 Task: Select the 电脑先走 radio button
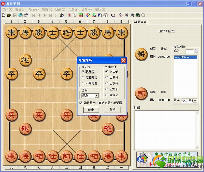[x=83, y=77]
